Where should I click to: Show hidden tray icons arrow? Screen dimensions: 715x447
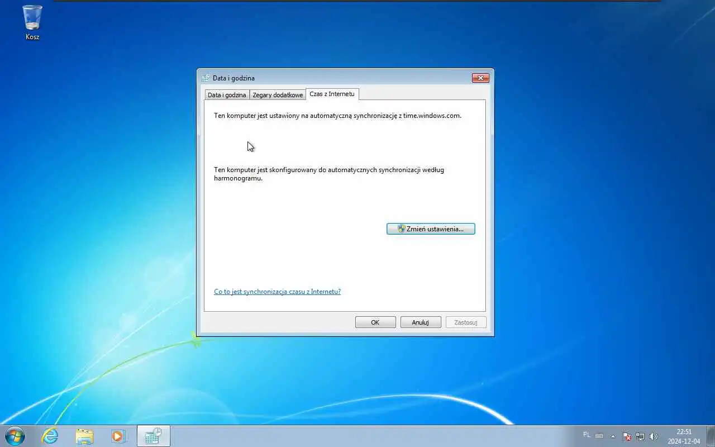pos(613,436)
